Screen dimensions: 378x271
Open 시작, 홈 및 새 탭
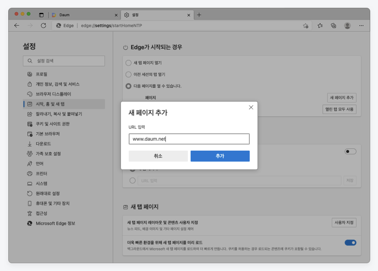[64, 104]
